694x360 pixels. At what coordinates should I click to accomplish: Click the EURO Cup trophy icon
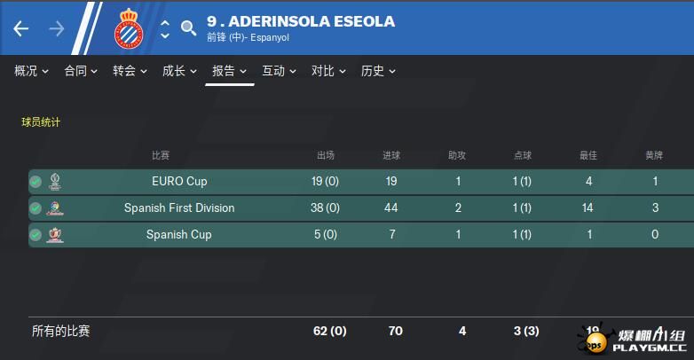point(55,181)
